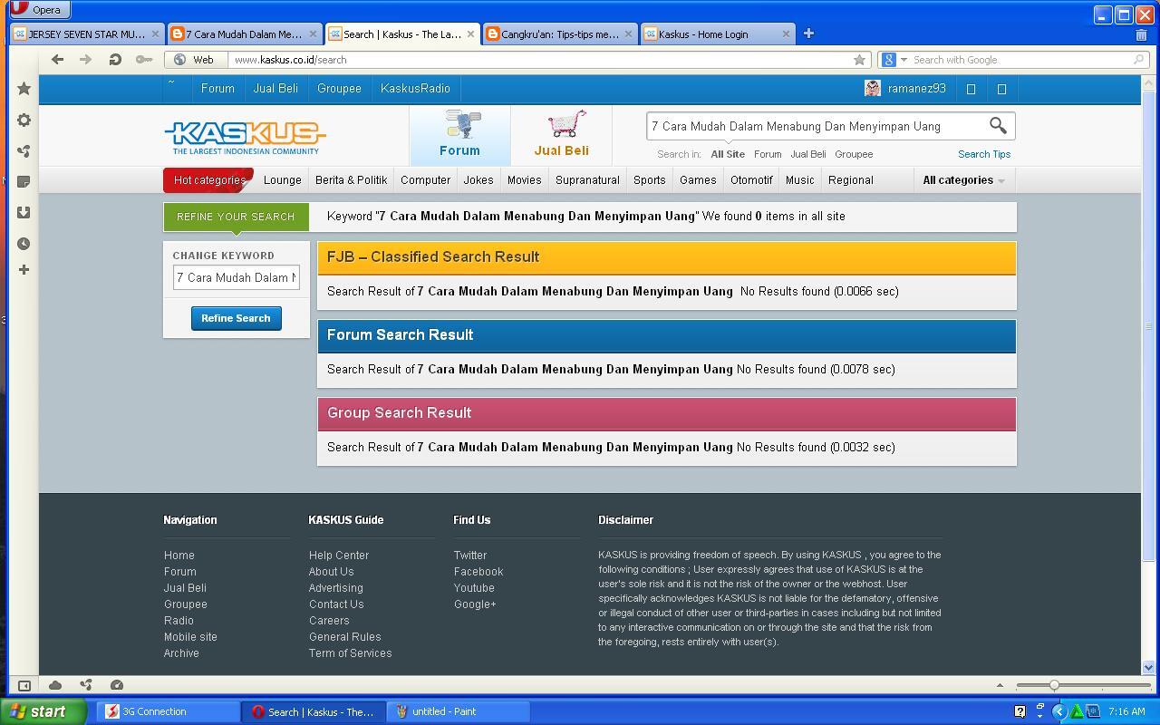Click the Web address type badge
The image size is (1160, 725).
pyautogui.click(x=194, y=60)
